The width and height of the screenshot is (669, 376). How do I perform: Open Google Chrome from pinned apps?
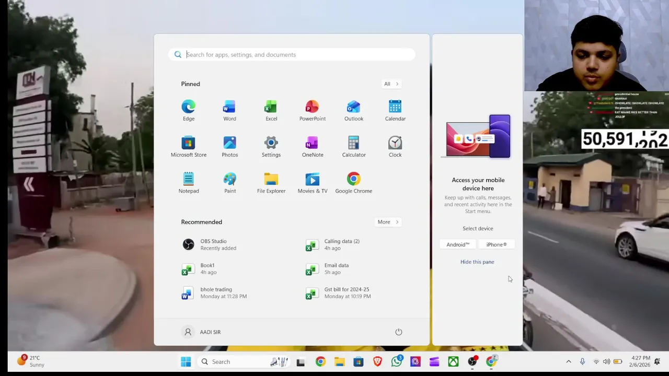point(353,183)
